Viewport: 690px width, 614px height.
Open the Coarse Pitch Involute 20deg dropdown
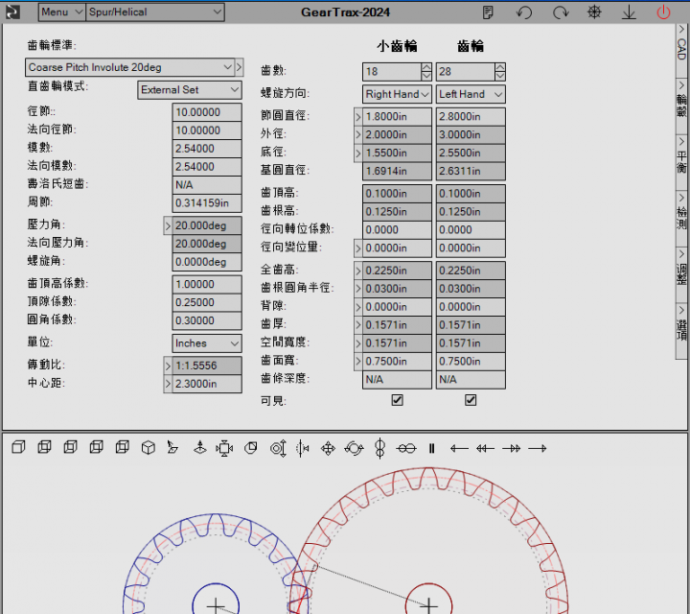pos(129,68)
